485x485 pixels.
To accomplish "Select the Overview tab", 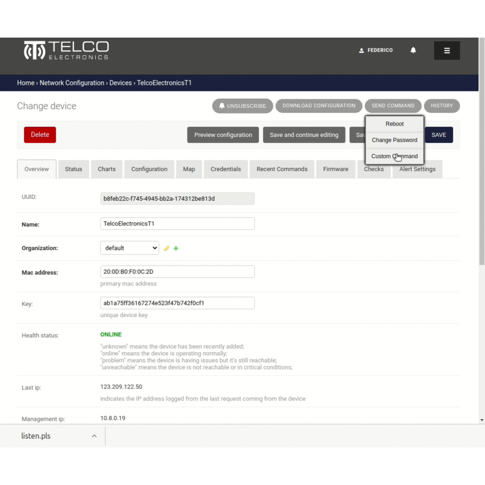I will (x=36, y=169).
